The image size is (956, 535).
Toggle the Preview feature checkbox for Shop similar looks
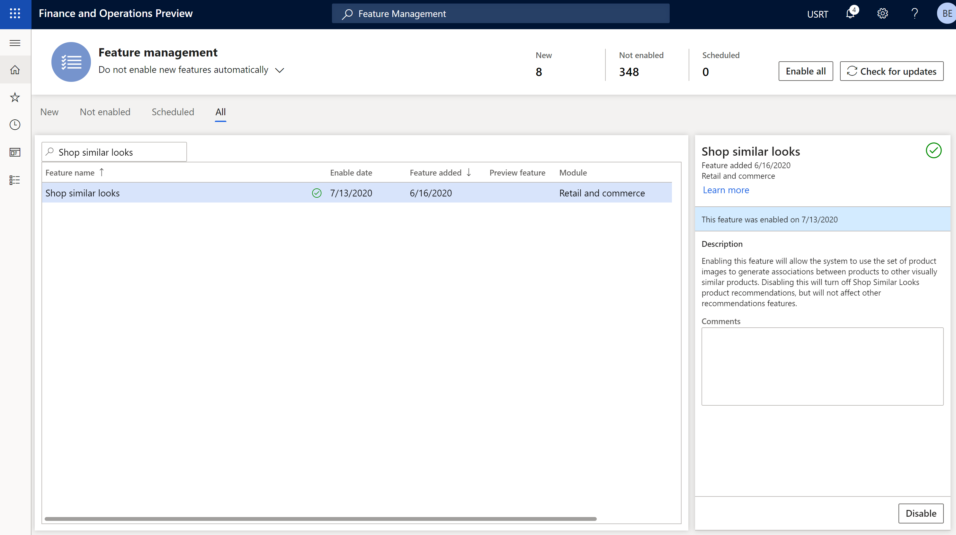pos(517,193)
